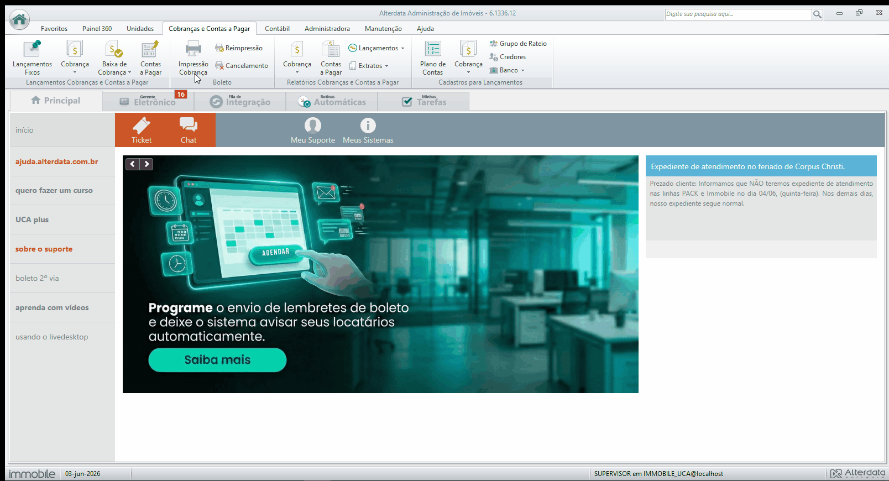Click the Saiba mais banner button
The width and height of the screenshot is (889, 481).
(x=217, y=360)
